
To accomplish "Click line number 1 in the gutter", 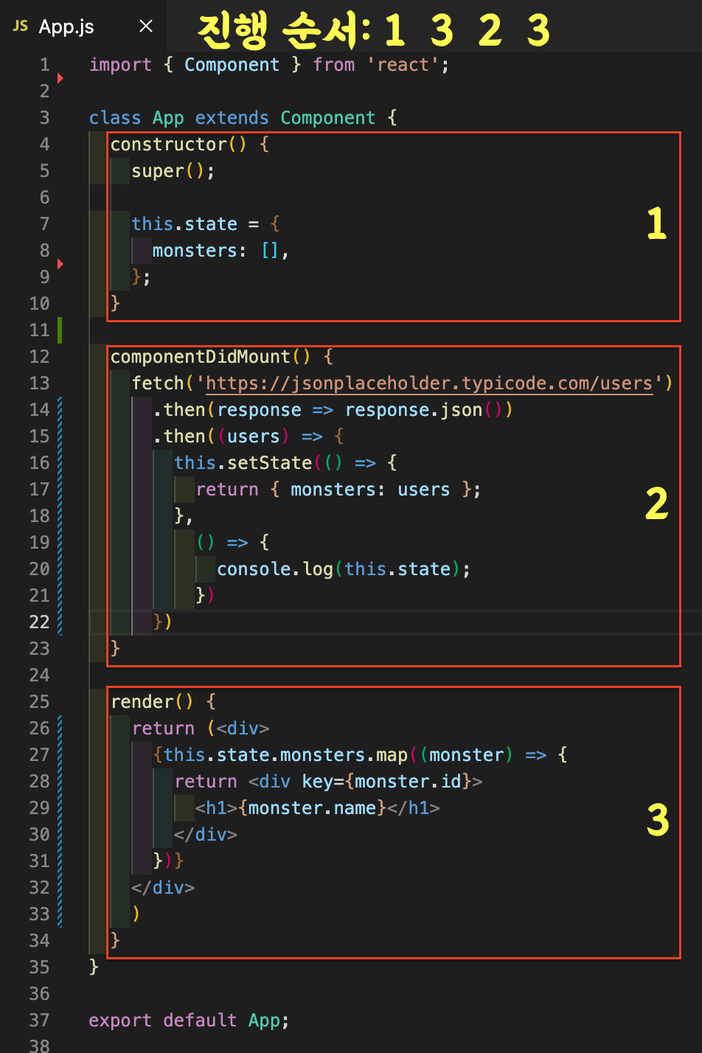I will coord(45,65).
